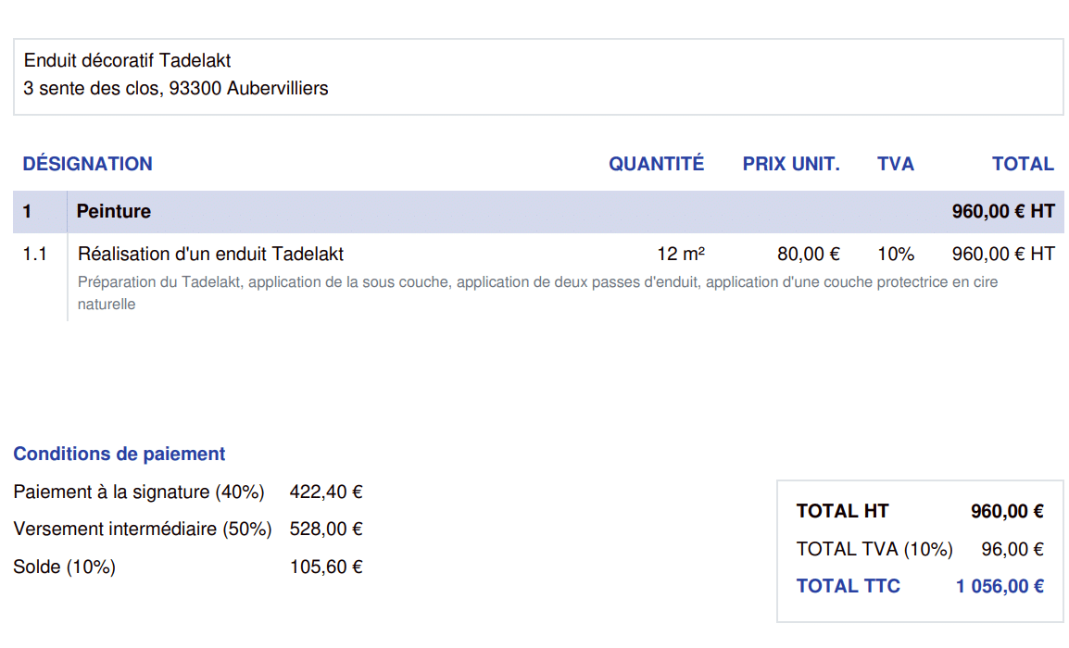Click section number 1 cell
1069x648 pixels.
point(28,211)
